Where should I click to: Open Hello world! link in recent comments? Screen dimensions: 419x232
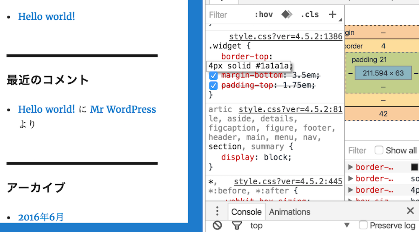[x=47, y=109]
